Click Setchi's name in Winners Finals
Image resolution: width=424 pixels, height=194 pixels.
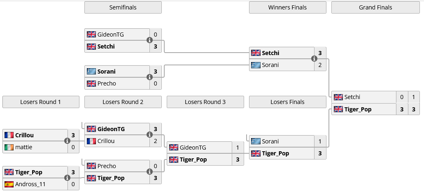[x=270, y=53]
